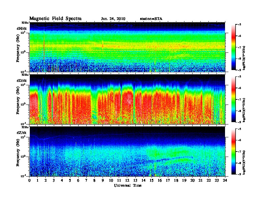Image resolution: width=268 pixels, height=207 pixels.
Task: Click the '10' hour tick label
Action: click(111, 180)
